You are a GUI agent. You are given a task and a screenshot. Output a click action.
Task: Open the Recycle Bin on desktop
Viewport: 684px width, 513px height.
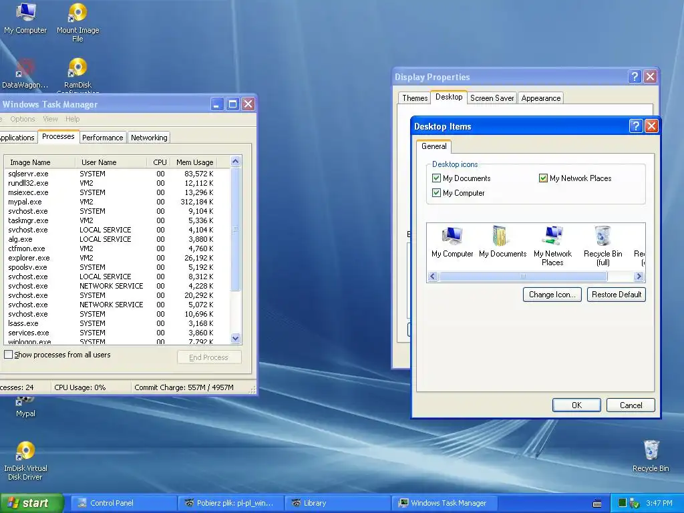(651, 456)
